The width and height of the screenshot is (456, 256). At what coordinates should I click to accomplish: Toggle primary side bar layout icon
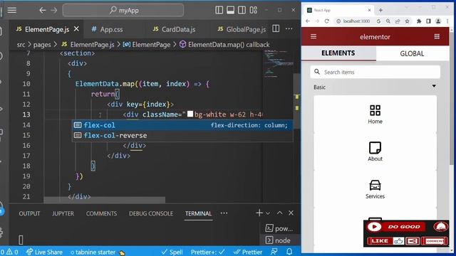[x=219, y=10]
